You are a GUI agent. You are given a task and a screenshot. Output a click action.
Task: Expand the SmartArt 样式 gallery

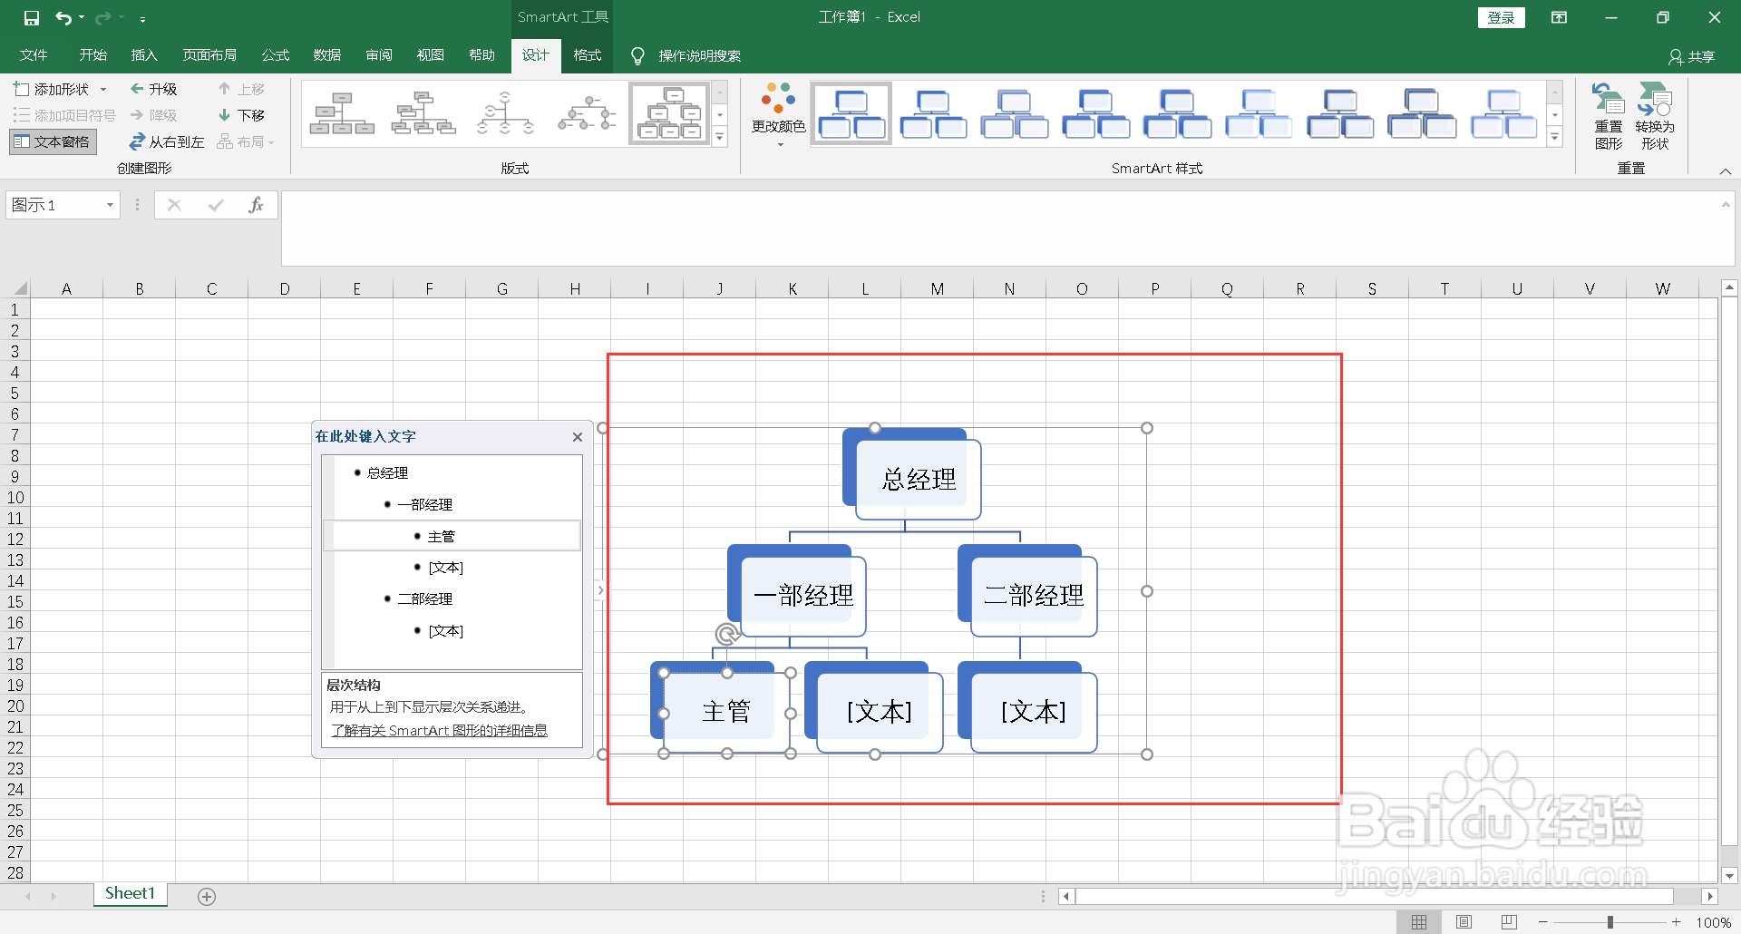1555,137
